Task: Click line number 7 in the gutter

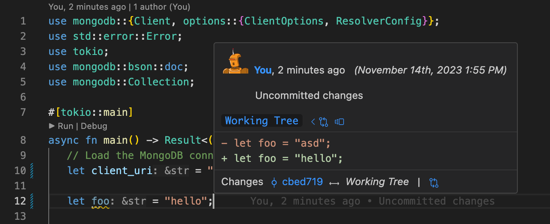Action: 23,112
